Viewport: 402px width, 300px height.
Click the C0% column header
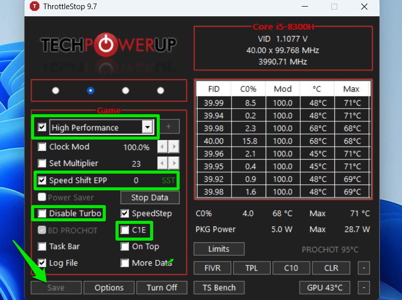point(248,89)
